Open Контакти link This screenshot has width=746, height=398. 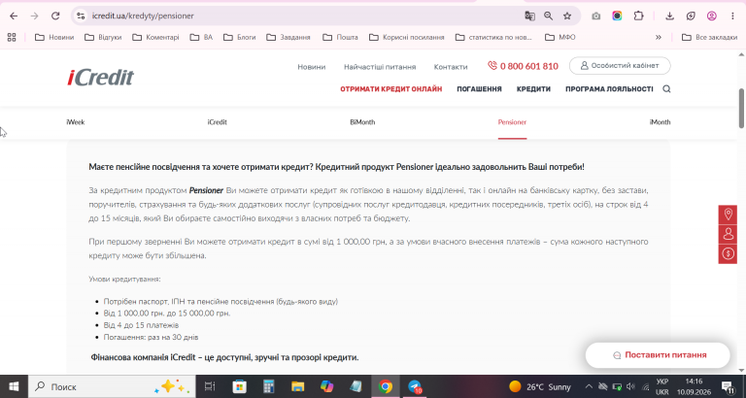pyautogui.click(x=451, y=67)
